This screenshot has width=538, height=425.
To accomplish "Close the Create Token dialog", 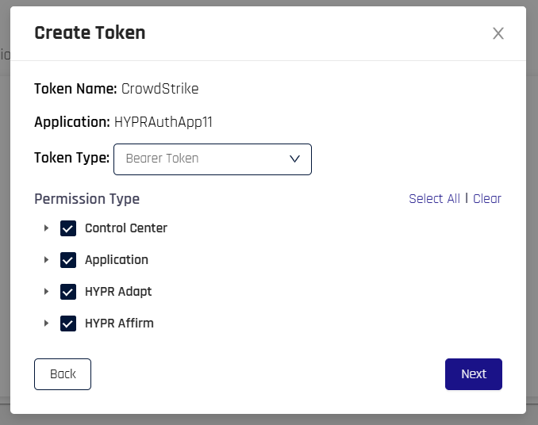I will click(498, 33).
